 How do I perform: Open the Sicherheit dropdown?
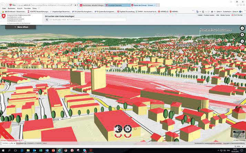[x=227, y=12]
